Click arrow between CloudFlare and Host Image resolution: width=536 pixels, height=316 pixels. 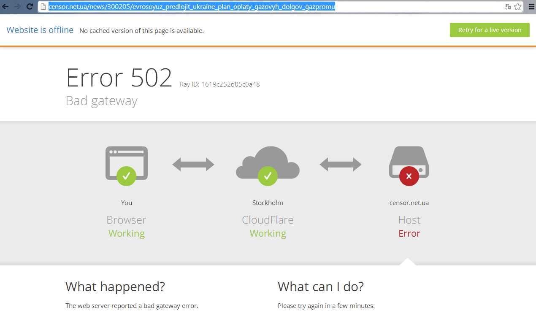(x=340, y=164)
